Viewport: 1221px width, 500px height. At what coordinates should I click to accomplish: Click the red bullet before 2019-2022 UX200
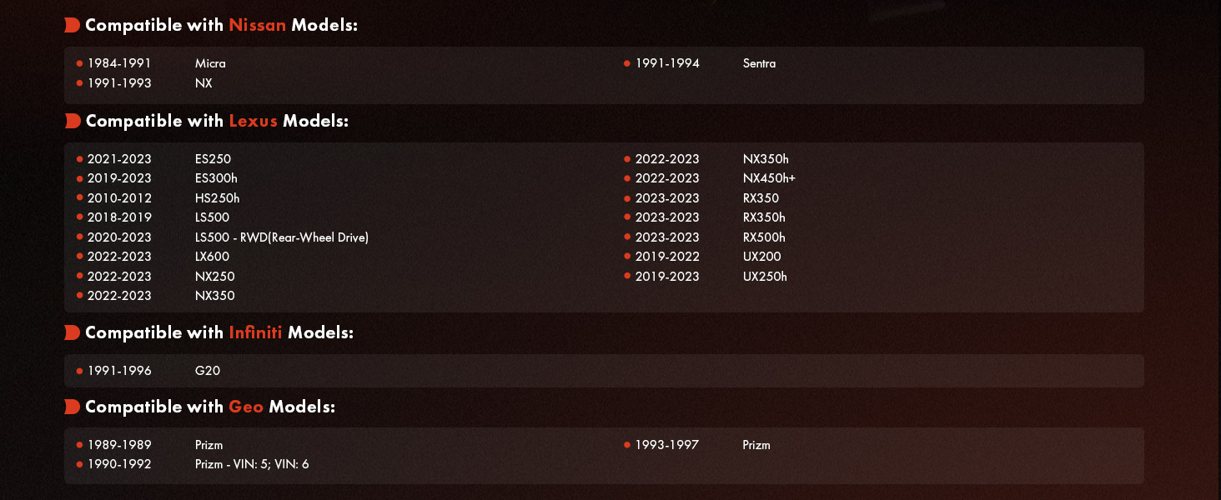627,257
